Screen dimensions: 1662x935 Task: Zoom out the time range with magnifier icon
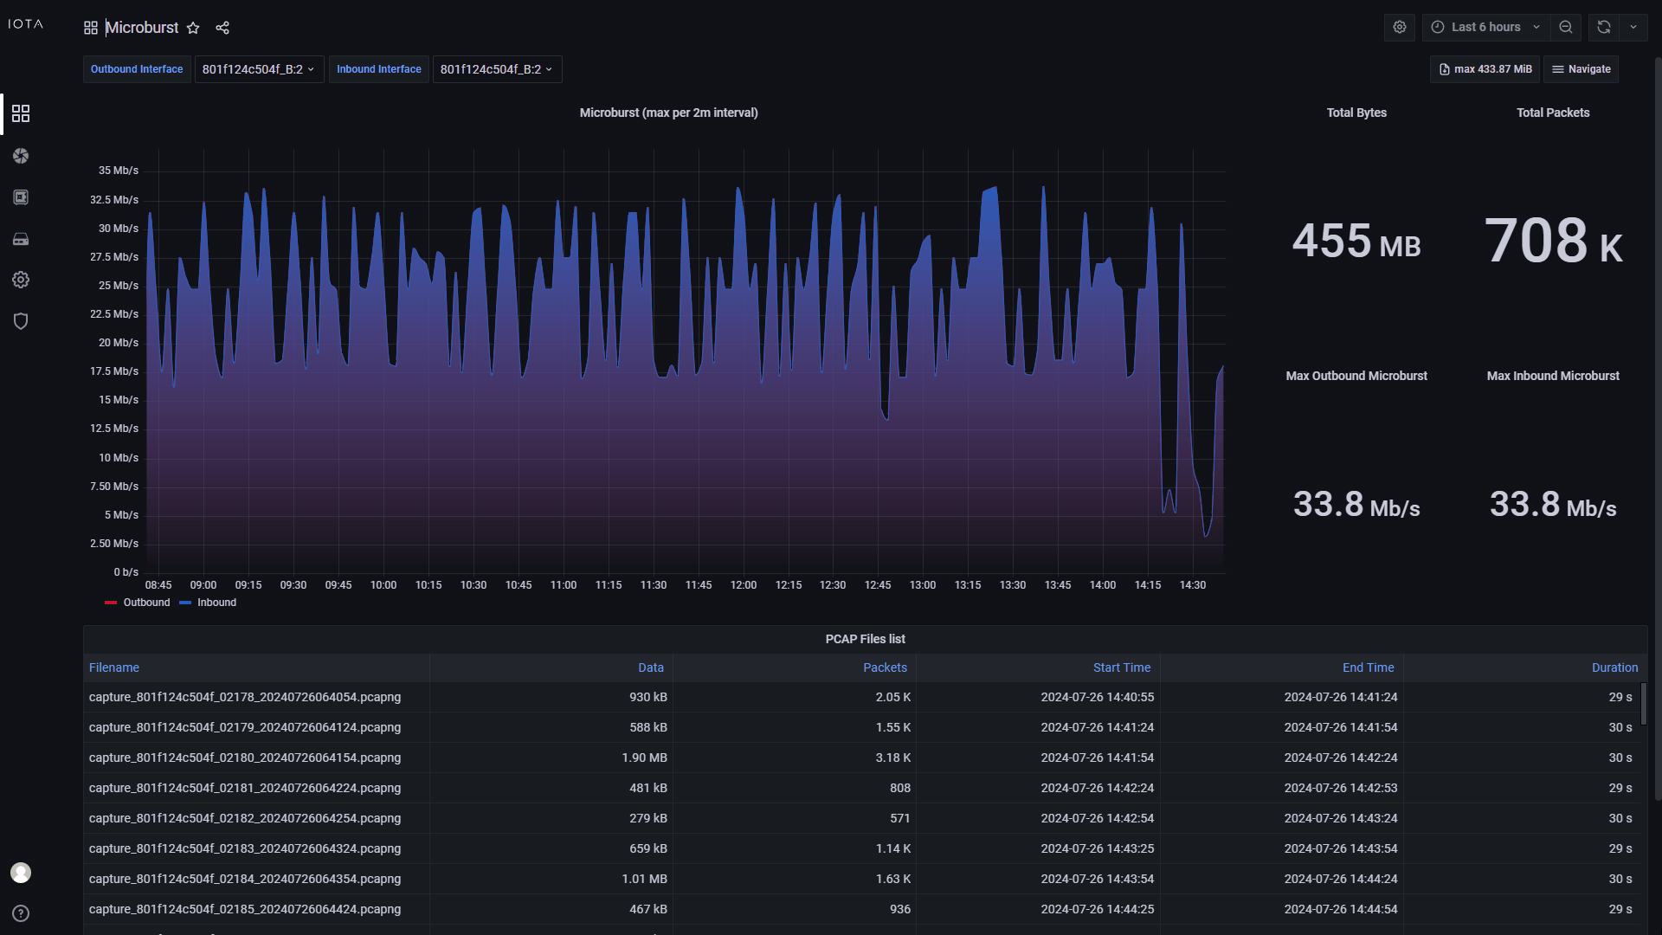click(x=1566, y=27)
